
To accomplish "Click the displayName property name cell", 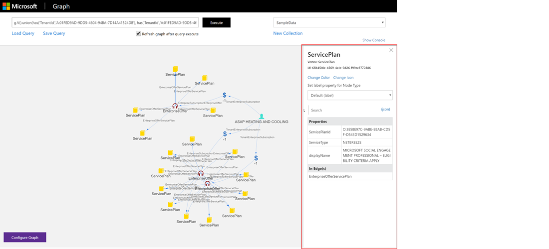I will (x=324, y=155).
